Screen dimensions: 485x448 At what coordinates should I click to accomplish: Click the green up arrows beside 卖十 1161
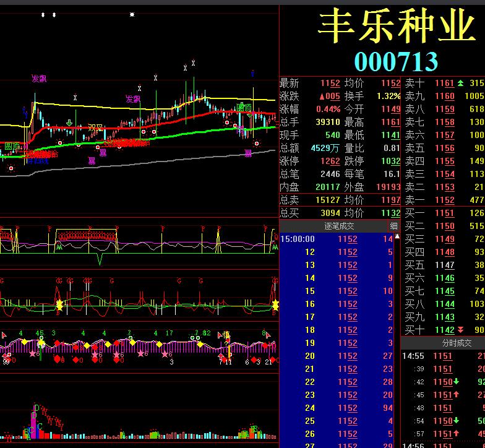pyautogui.click(x=460, y=83)
